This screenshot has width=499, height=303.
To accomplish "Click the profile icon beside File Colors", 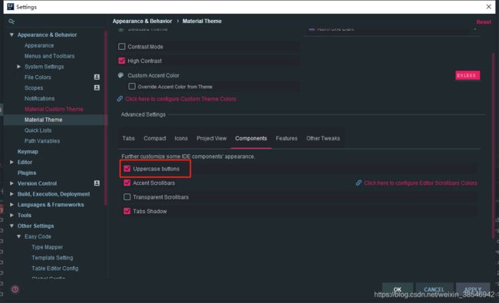I will tap(97, 77).
